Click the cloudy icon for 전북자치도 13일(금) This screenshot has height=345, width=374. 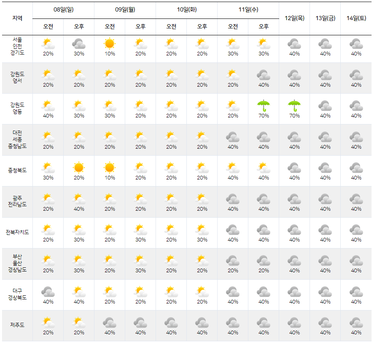pos(325,230)
